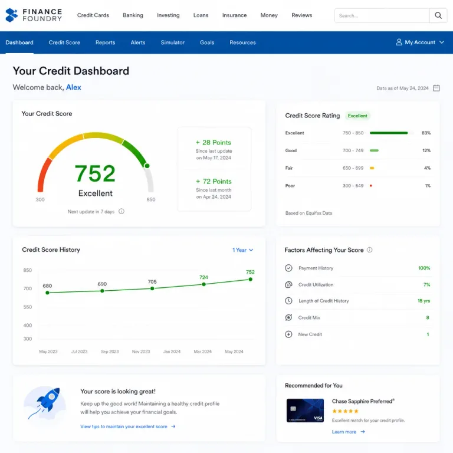
Task: Click the Credit Utilization icon
Action: [x=288, y=284]
